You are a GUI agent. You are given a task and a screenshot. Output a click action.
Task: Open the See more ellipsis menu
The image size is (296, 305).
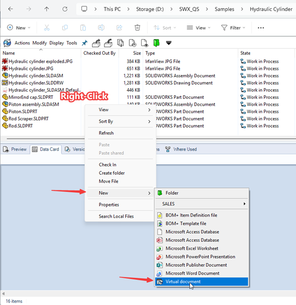(261, 28)
